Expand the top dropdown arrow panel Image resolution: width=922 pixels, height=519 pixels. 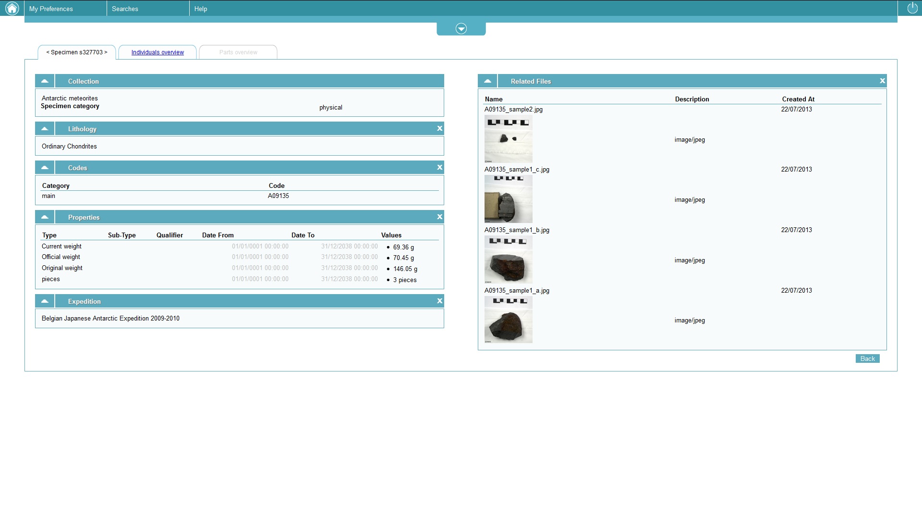click(461, 29)
